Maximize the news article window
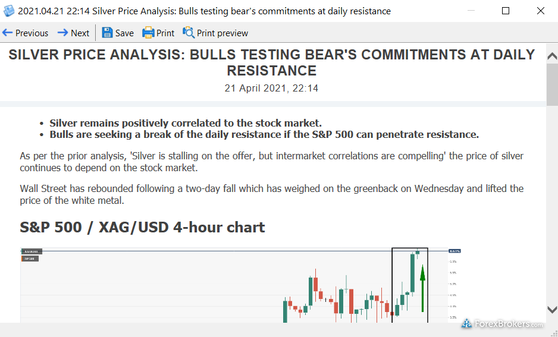 tap(506, 11)
